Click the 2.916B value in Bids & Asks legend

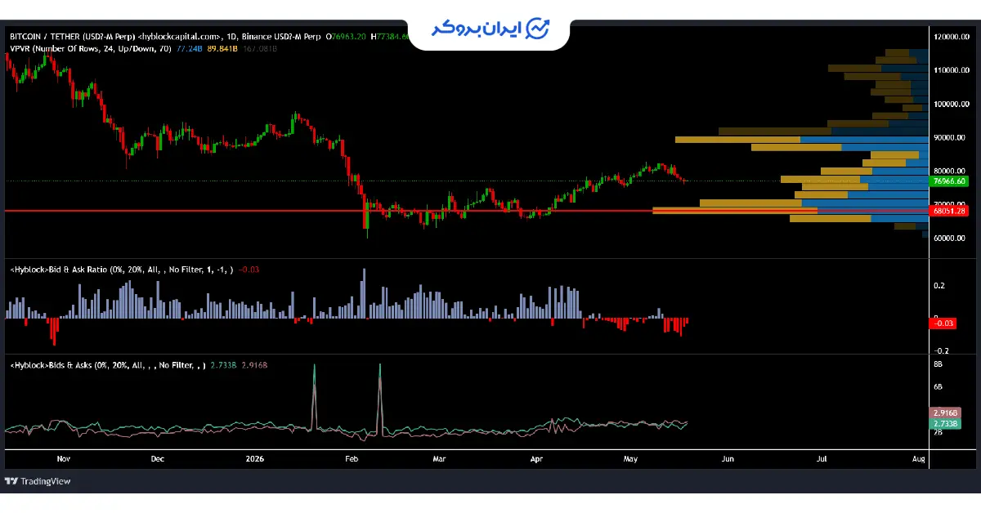(253, 366)
